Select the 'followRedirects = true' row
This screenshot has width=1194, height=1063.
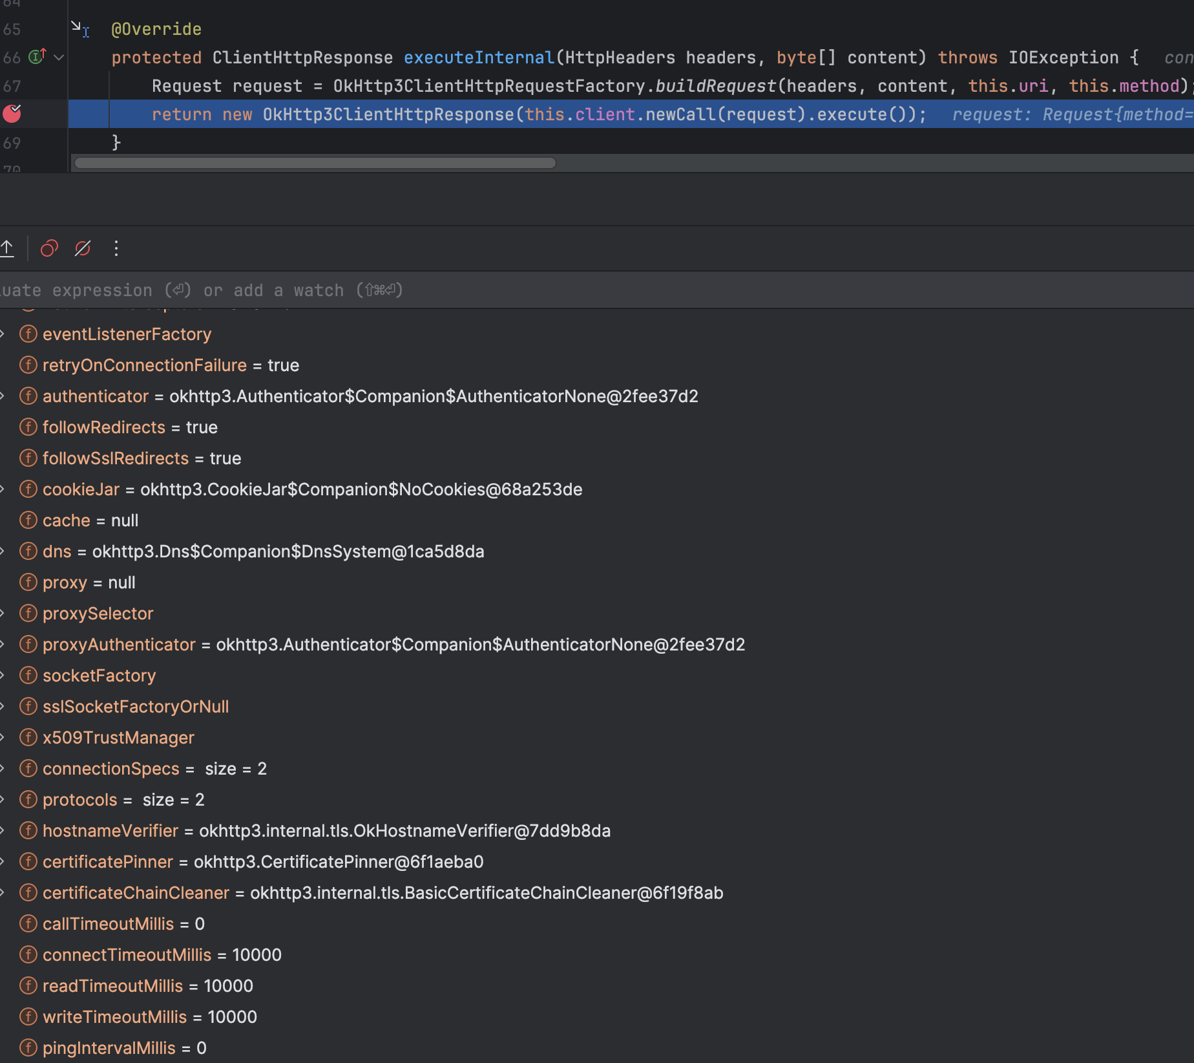597,427
